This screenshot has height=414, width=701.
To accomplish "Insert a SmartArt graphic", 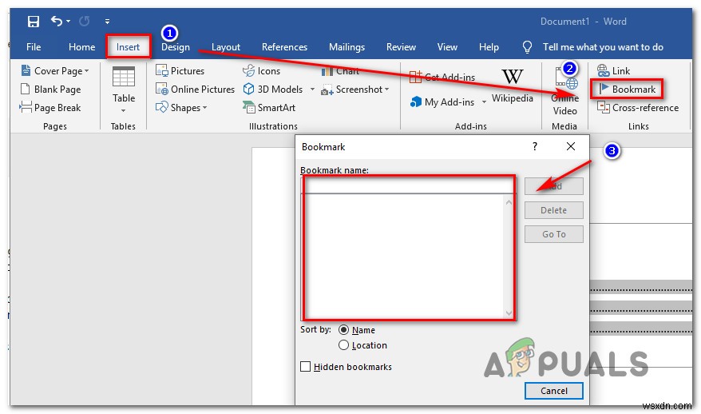I will click(269, 107).
